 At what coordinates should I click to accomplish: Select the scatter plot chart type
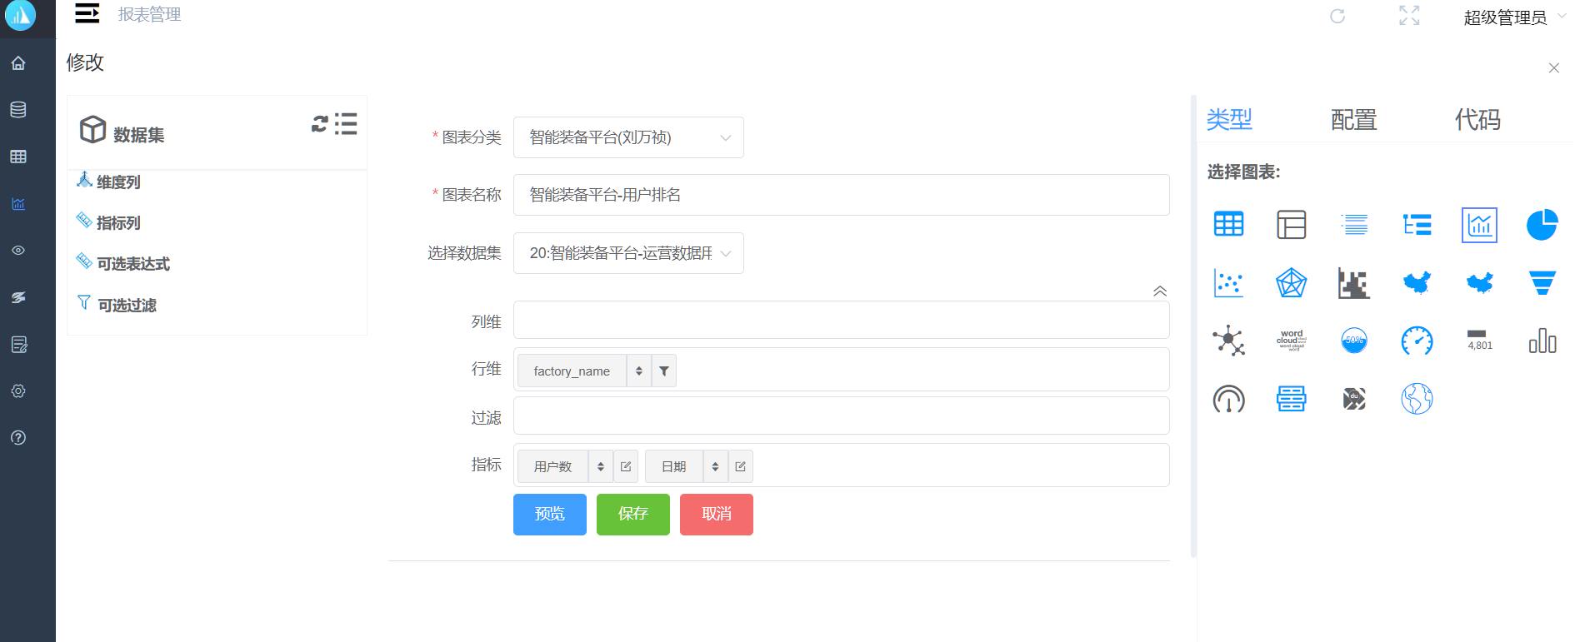pos(1228,283)
